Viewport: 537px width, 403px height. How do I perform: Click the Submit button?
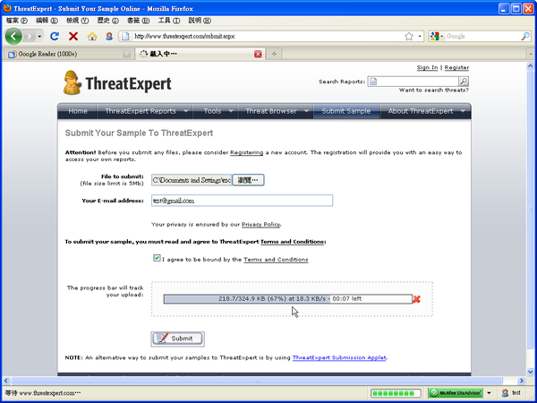click(177, 339)
